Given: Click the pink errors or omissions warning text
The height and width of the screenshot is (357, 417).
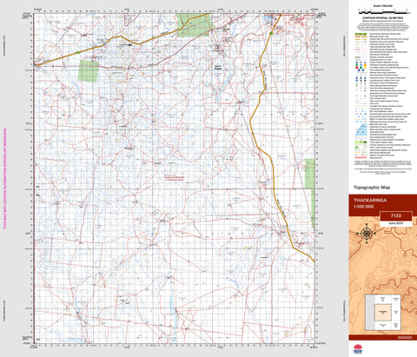Looking at the screenshot, I should 4,179.
